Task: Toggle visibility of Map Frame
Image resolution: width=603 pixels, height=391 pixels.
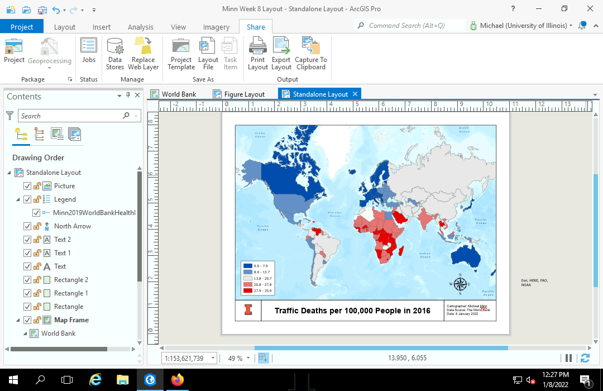Action: point(27,320)
